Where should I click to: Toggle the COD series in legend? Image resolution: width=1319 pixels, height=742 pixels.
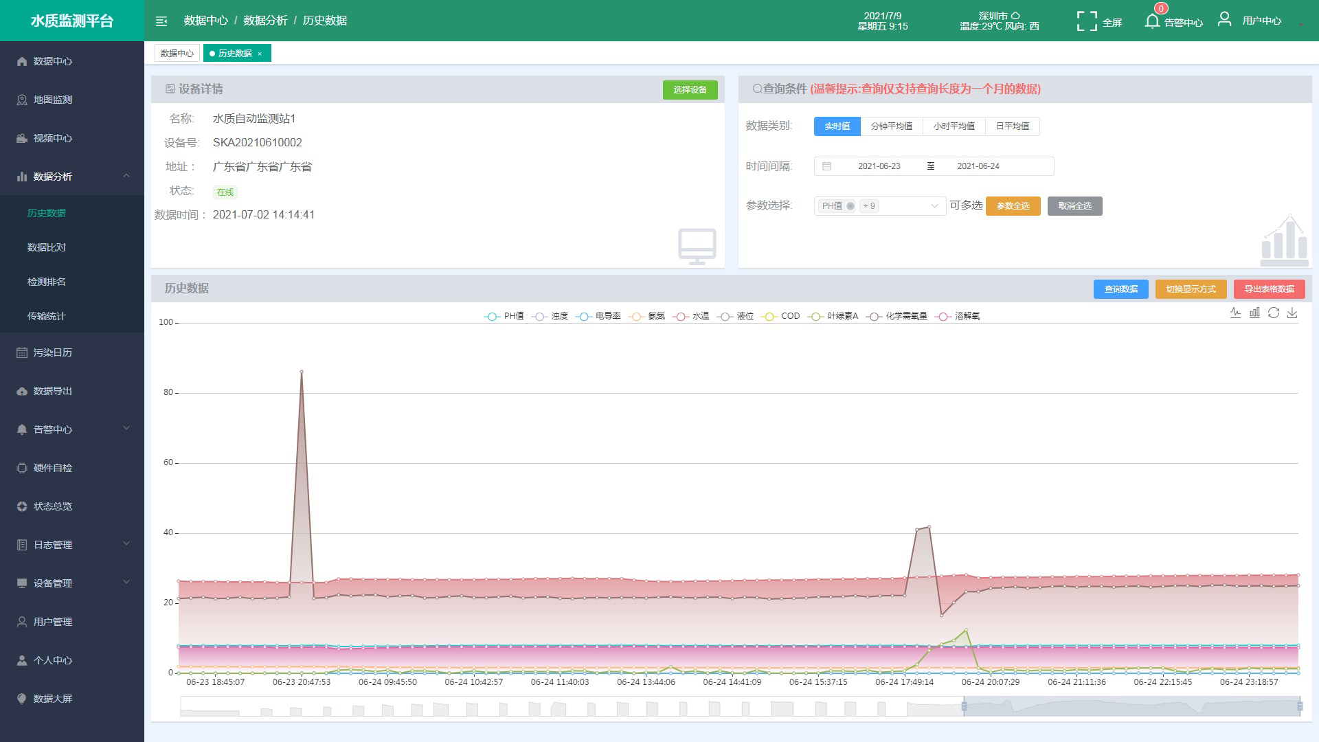780,316
